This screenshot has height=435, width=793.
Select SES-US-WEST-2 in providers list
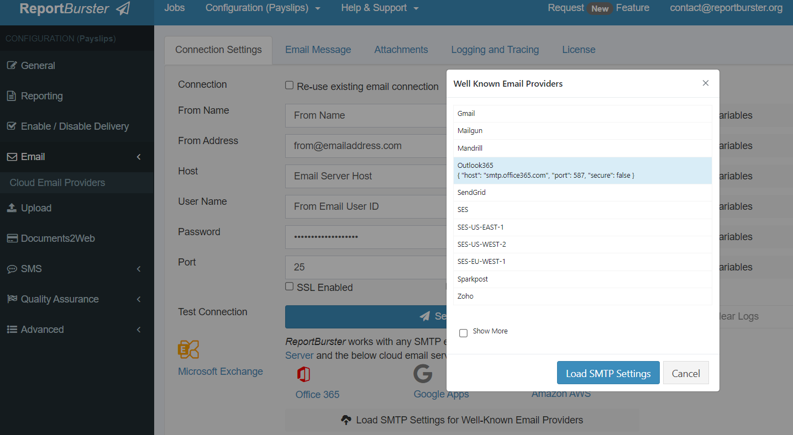tap(582, 245)
